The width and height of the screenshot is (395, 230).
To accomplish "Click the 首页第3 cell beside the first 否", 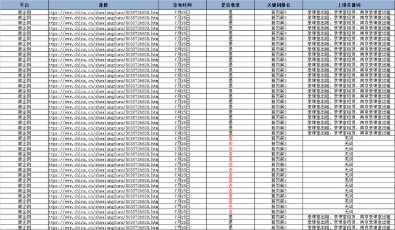I will pyautogui.click(x=278, y=138).
